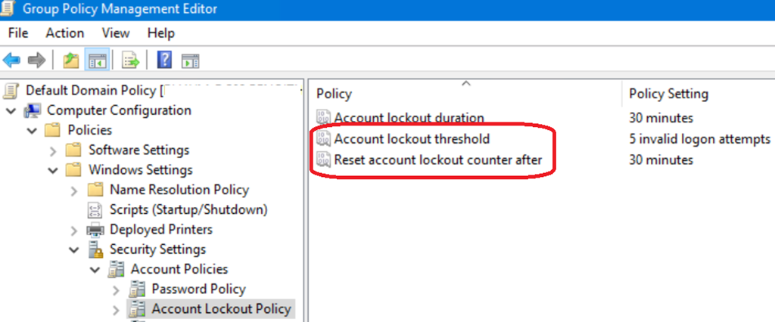Collapse the Policies tree node
This screenshot has width=775, height=322.
tap(32, 130)
